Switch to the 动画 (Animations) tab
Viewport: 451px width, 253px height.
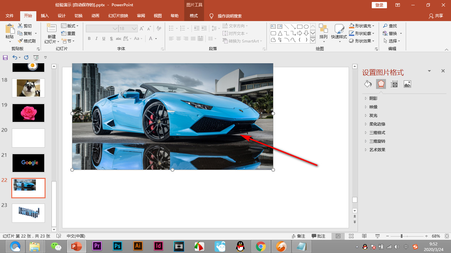[x=95, y=16]
